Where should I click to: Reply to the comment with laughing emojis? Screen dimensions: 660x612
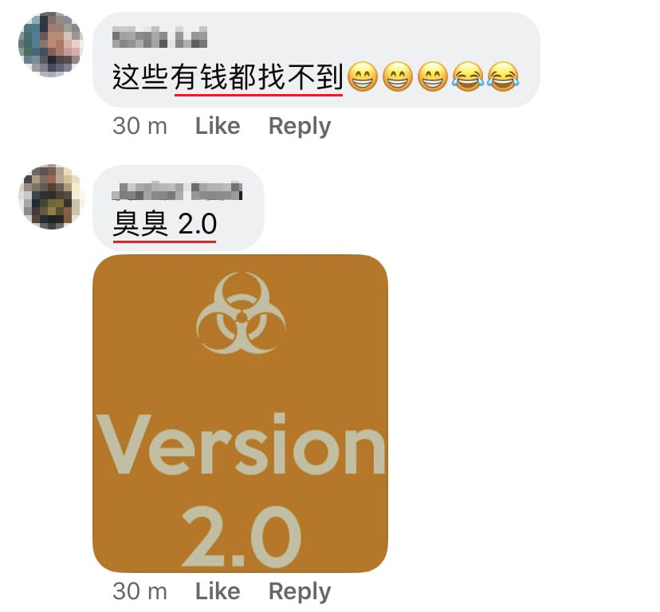point(300,126)
